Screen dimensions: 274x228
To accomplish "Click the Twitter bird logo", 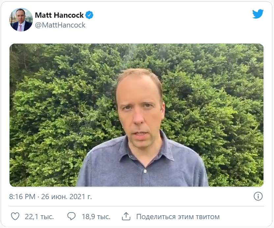I will pyautogui.click(x=258, y=14).
